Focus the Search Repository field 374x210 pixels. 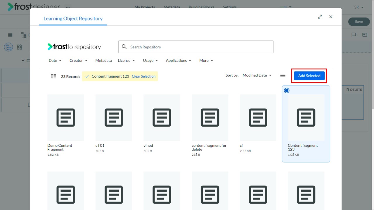click(196, 47)
